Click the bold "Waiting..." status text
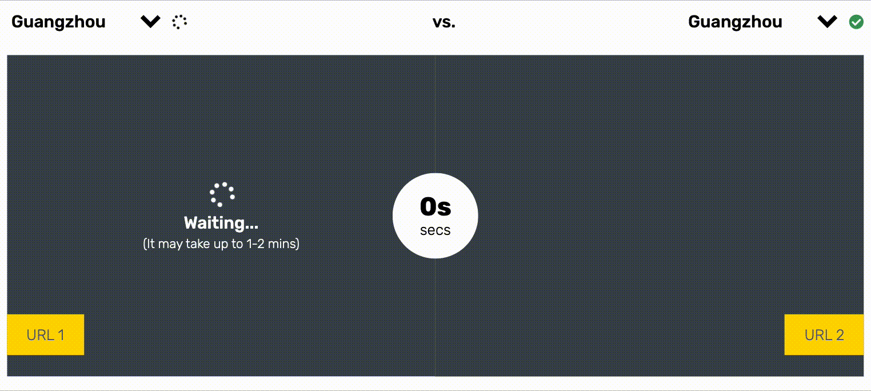 [x=221, y=222]
